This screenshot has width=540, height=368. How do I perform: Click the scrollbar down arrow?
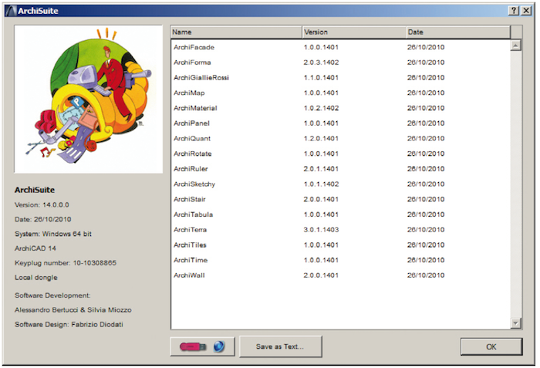point(515,323)
